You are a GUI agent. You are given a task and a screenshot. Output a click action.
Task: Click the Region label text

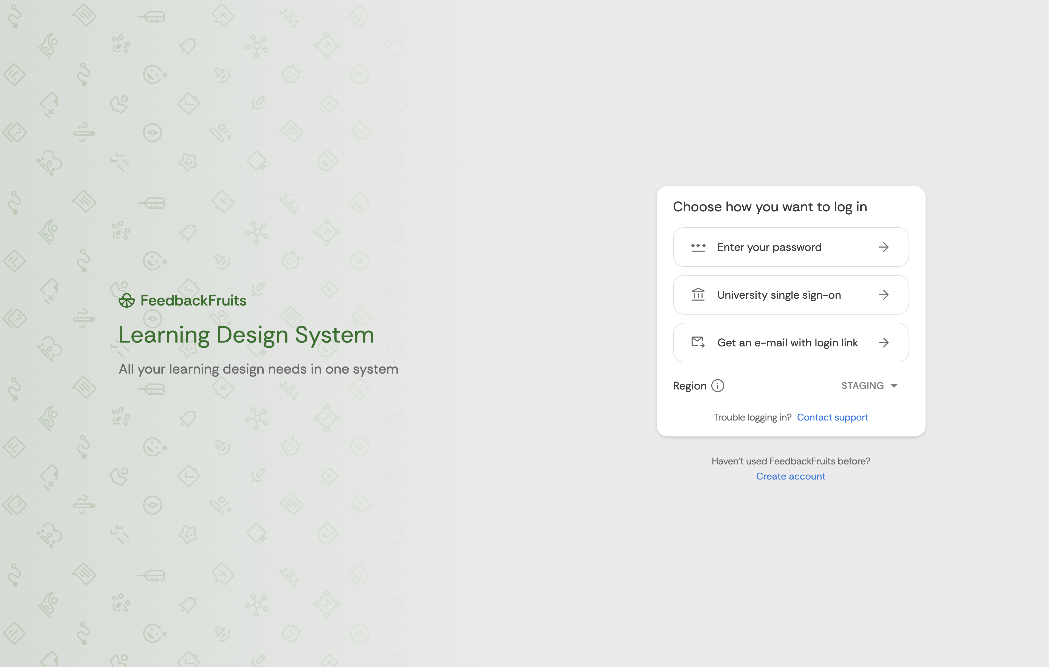click(690, 386)
